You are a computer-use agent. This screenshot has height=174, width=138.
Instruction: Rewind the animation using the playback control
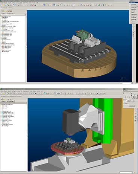(126, 97)
